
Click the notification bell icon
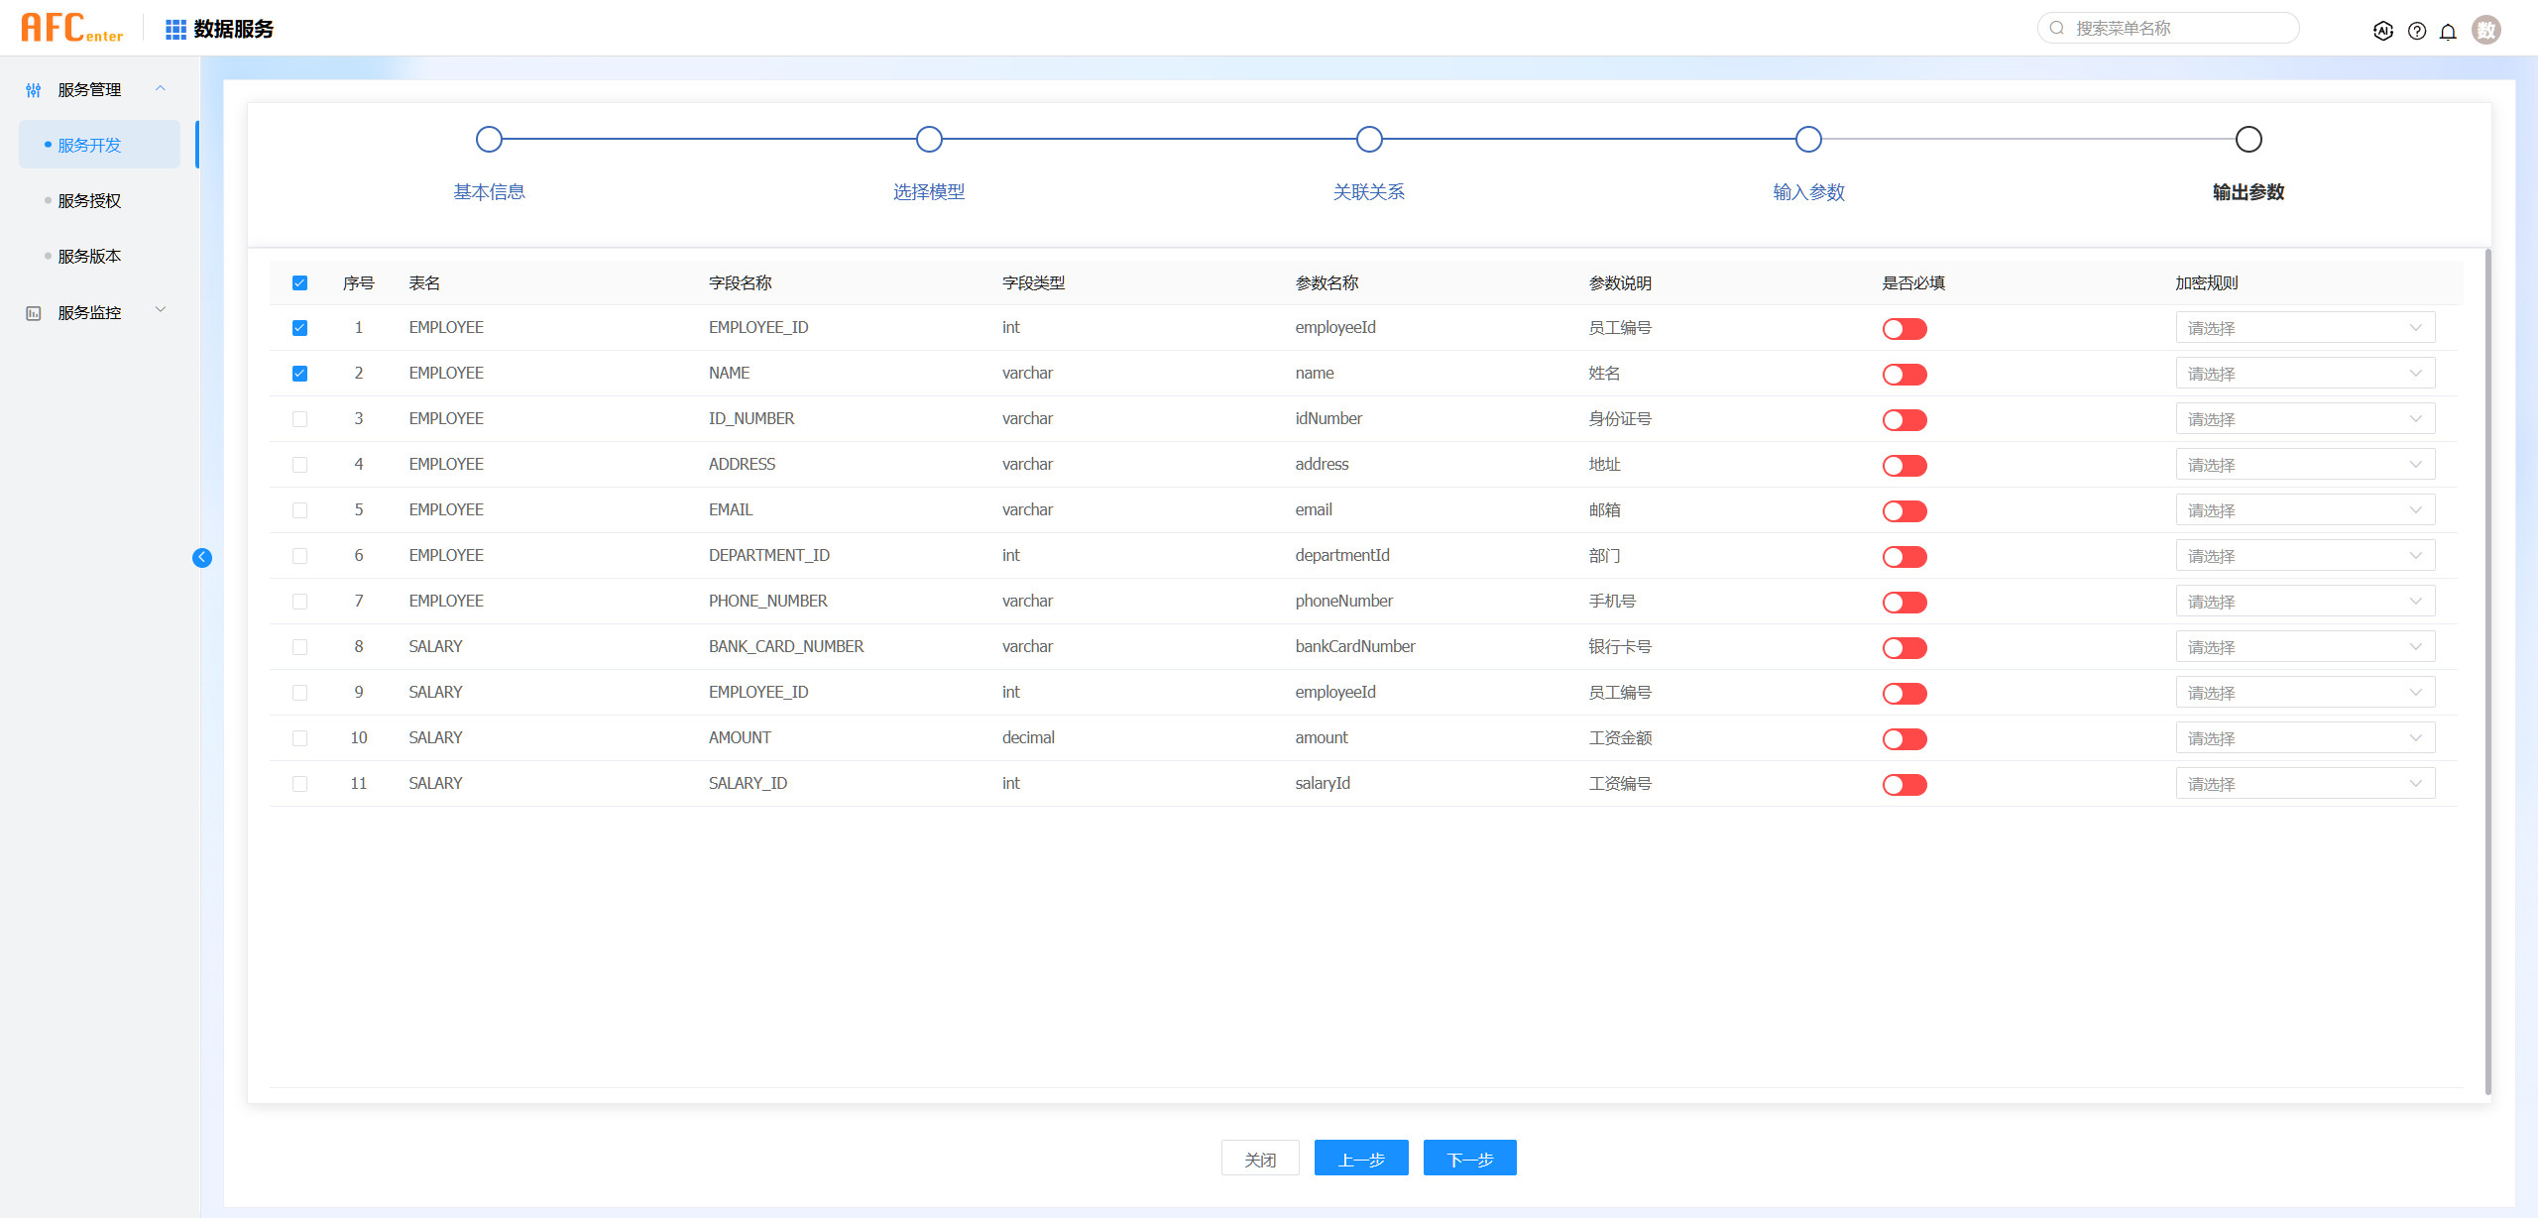click(x=2448, y=31)
